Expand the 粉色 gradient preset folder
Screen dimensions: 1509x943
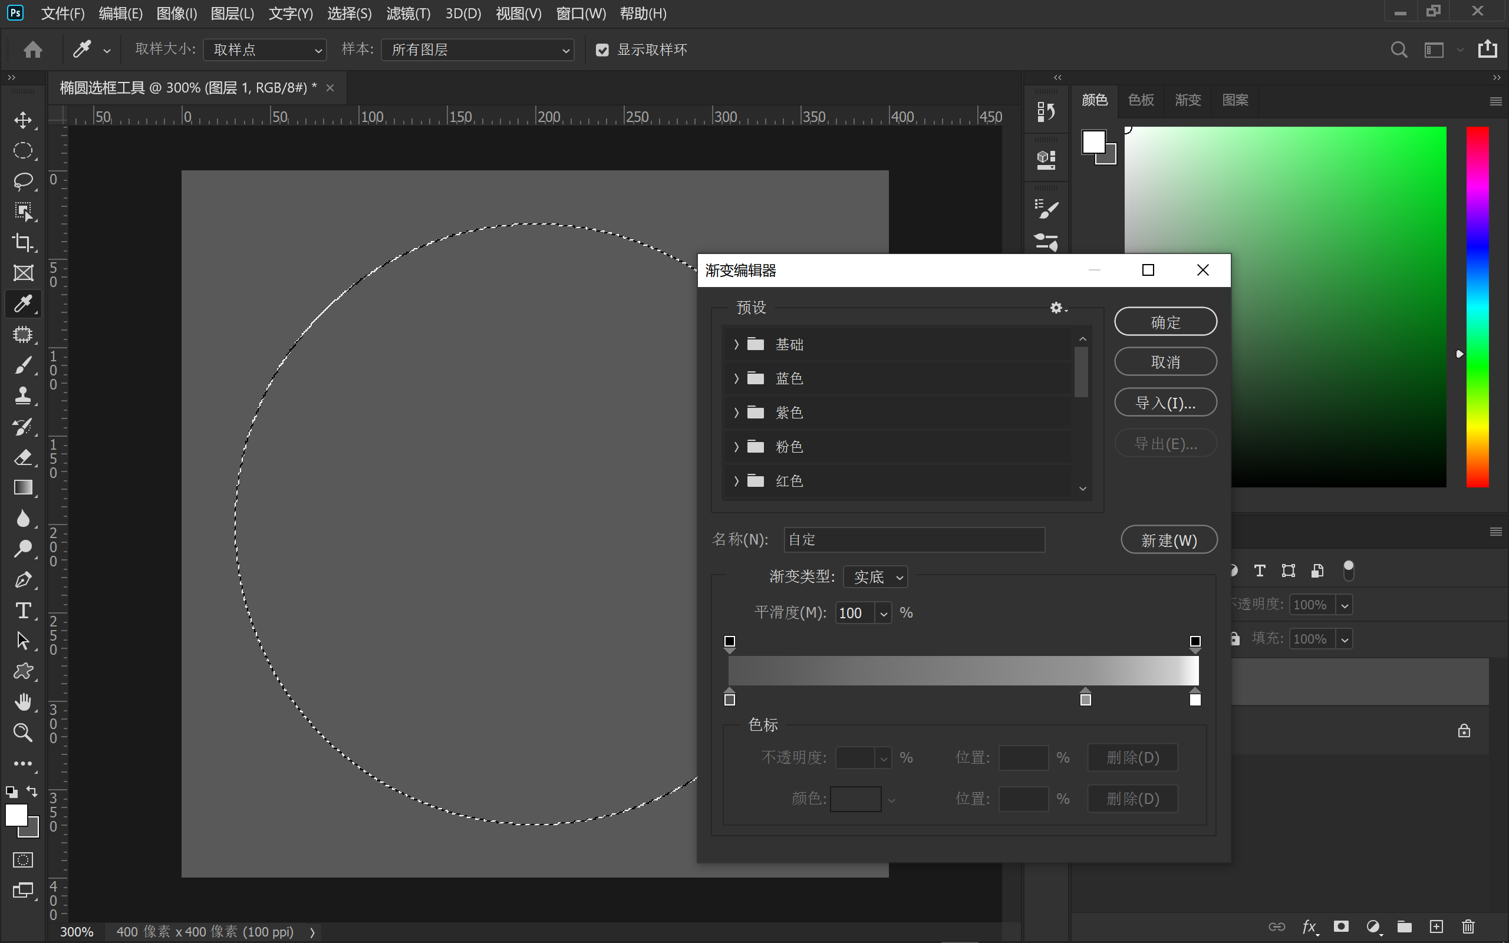click(x=736, y=447)
